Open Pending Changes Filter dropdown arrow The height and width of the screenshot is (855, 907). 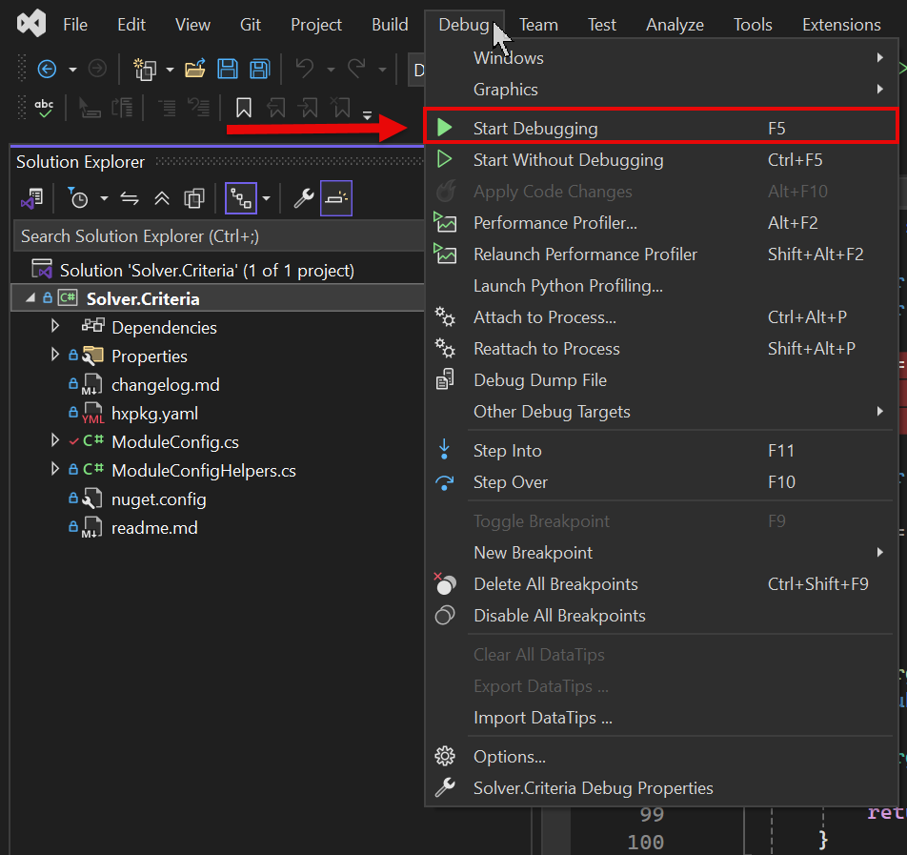click(104, 198)
